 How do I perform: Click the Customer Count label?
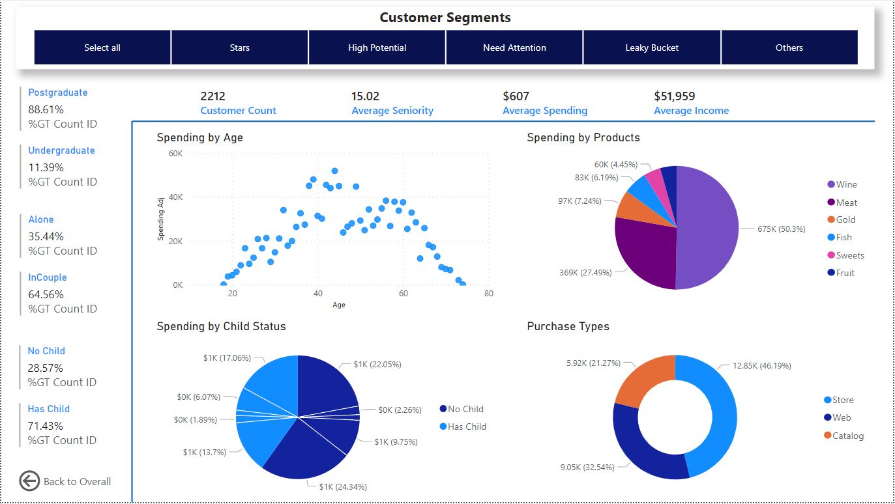pos(238,111)
